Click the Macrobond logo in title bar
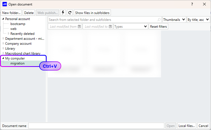The height and width of the screenshot is (130, 211). coord(4,4)
